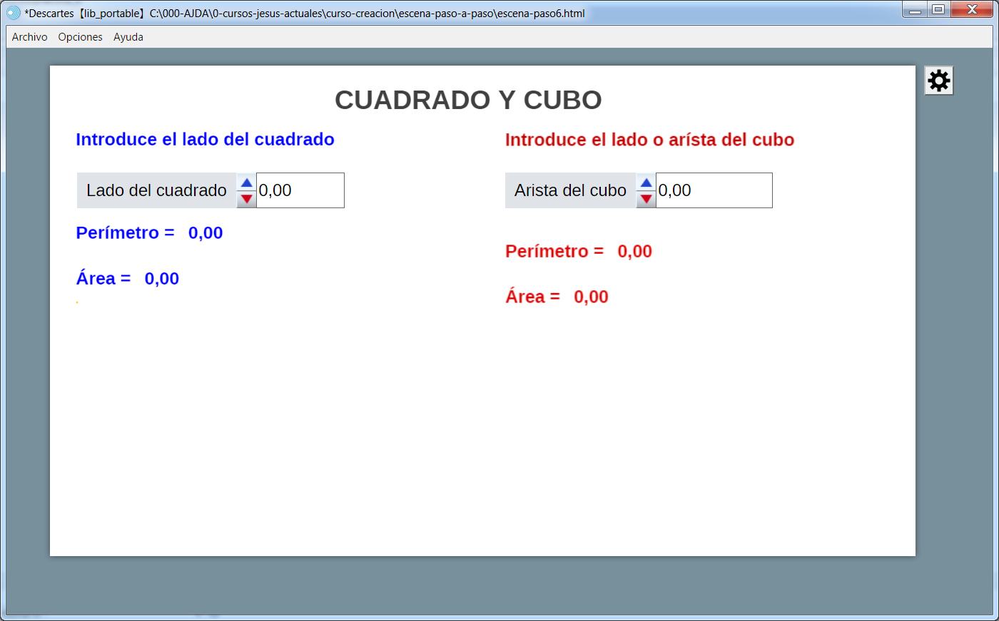Open the Opciones menu
999x621 pixels.
pos(80,37)
